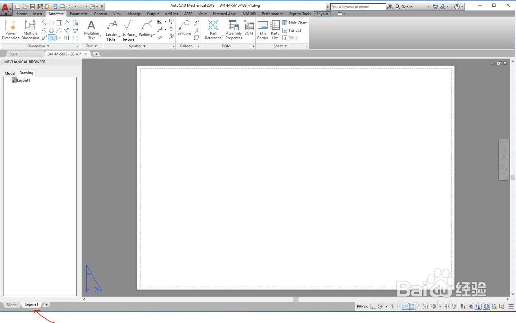The height and width of the screenshot is (323, 516).
Task: Expand the Text panel
Action: coord(92,46)
